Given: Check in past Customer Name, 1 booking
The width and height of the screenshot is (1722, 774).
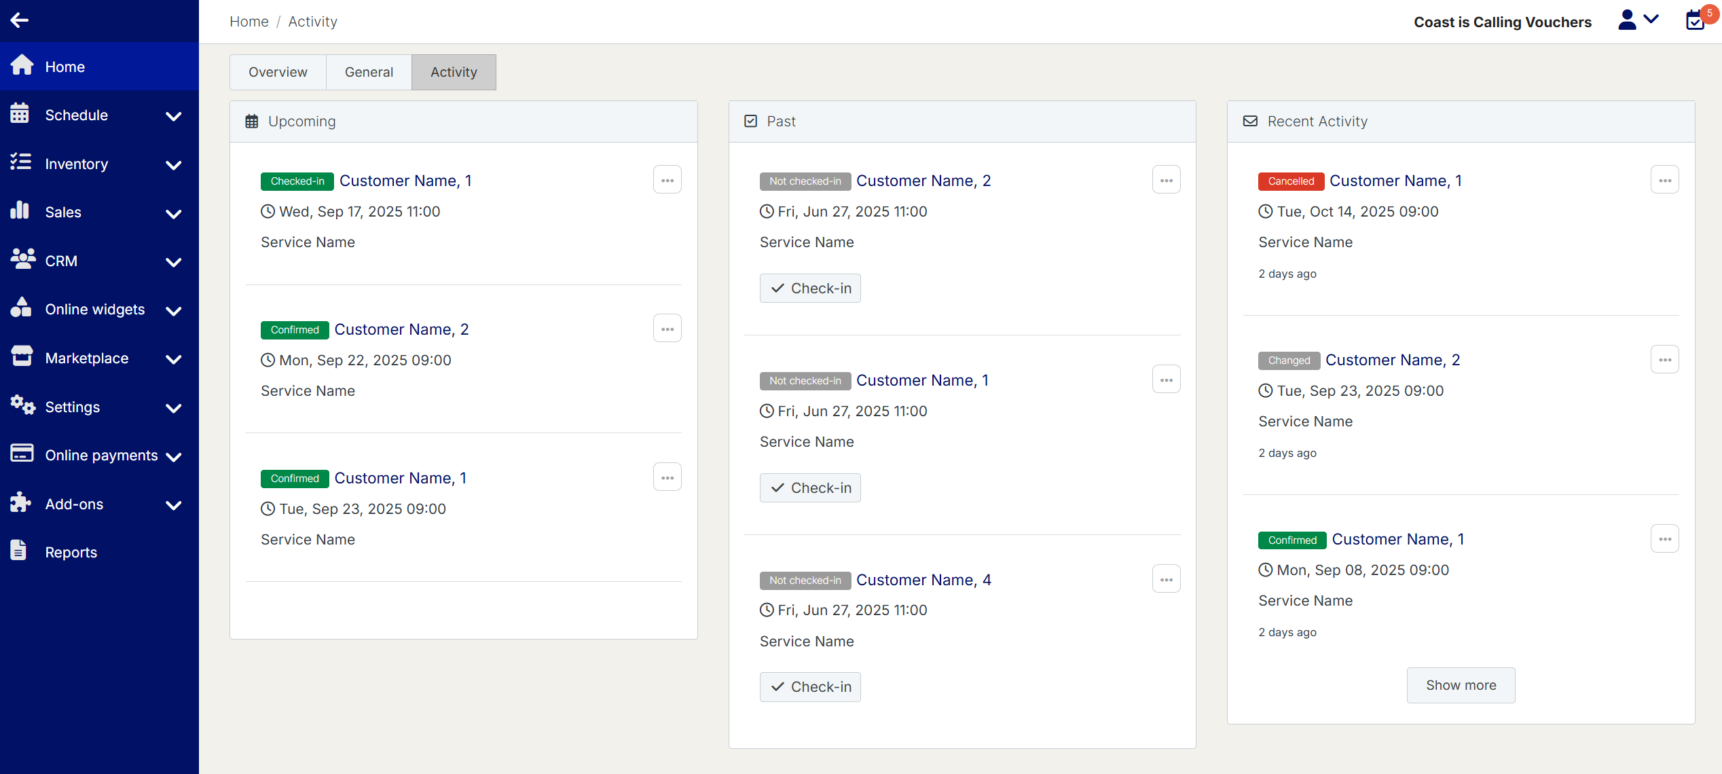Looking at the screenshot, I should 810,487.
